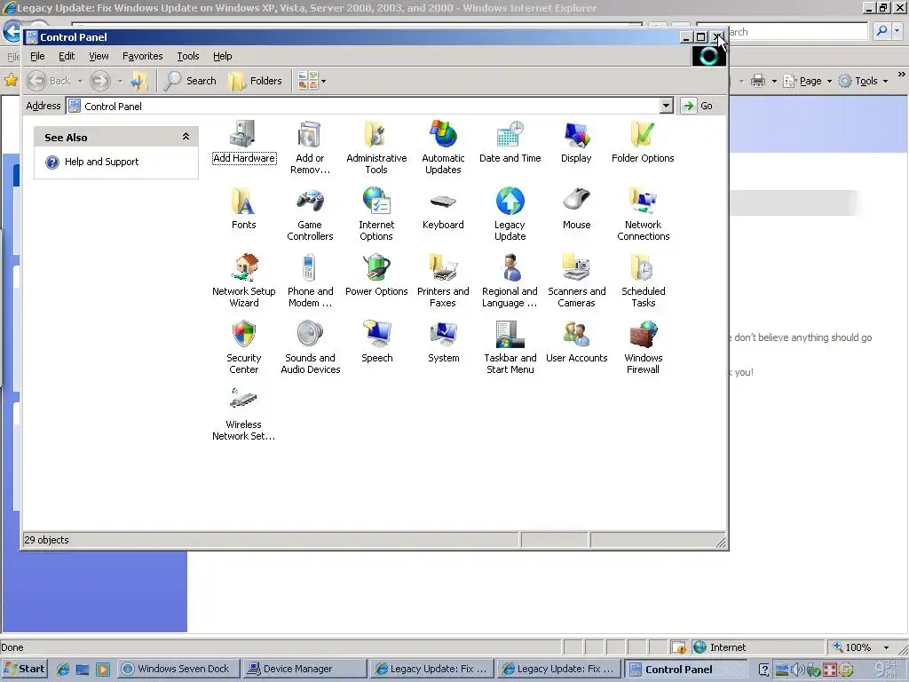This screenshot has height=682, width=909.
Task: Open Scanners and Cameras
Action: pos(576,281)
